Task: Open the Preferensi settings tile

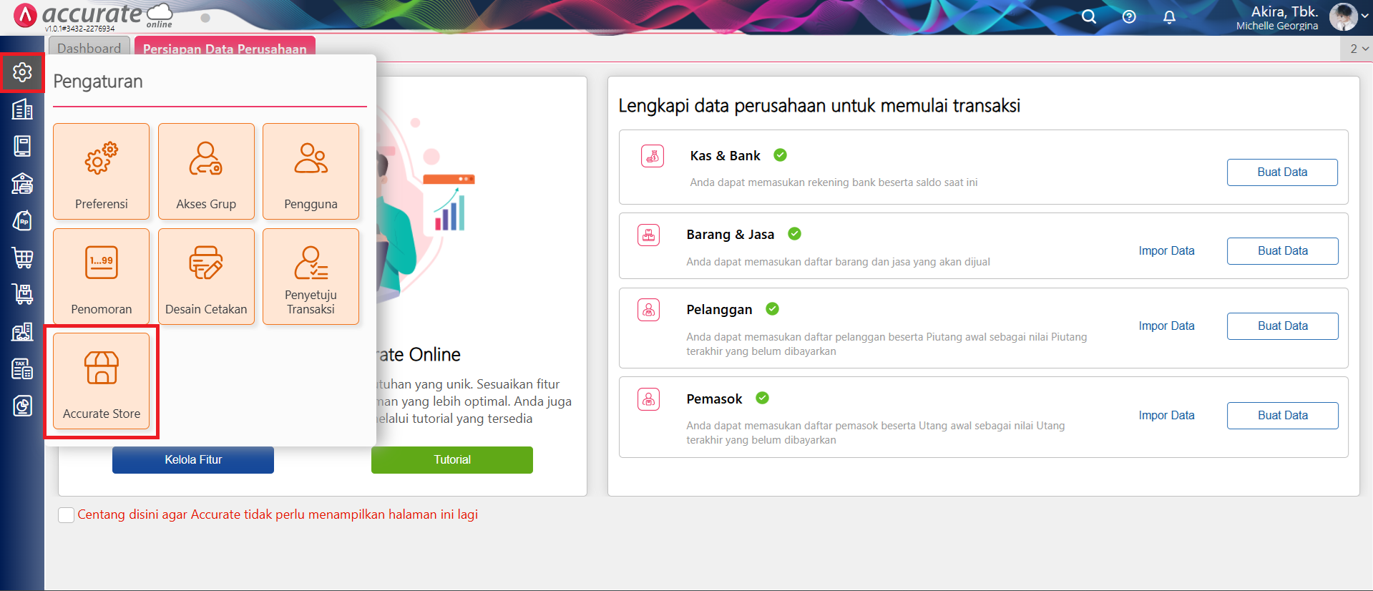Action: point(101,172)
